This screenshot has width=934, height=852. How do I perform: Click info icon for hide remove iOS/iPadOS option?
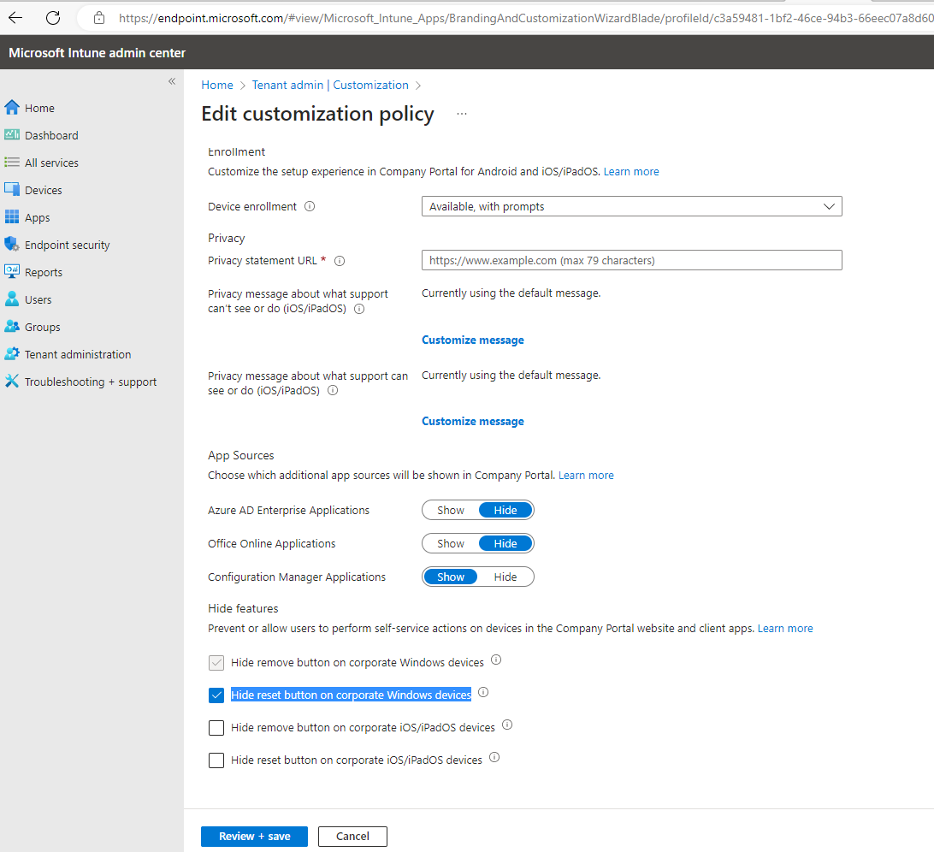pyautogui.click(x=507, y=725)
